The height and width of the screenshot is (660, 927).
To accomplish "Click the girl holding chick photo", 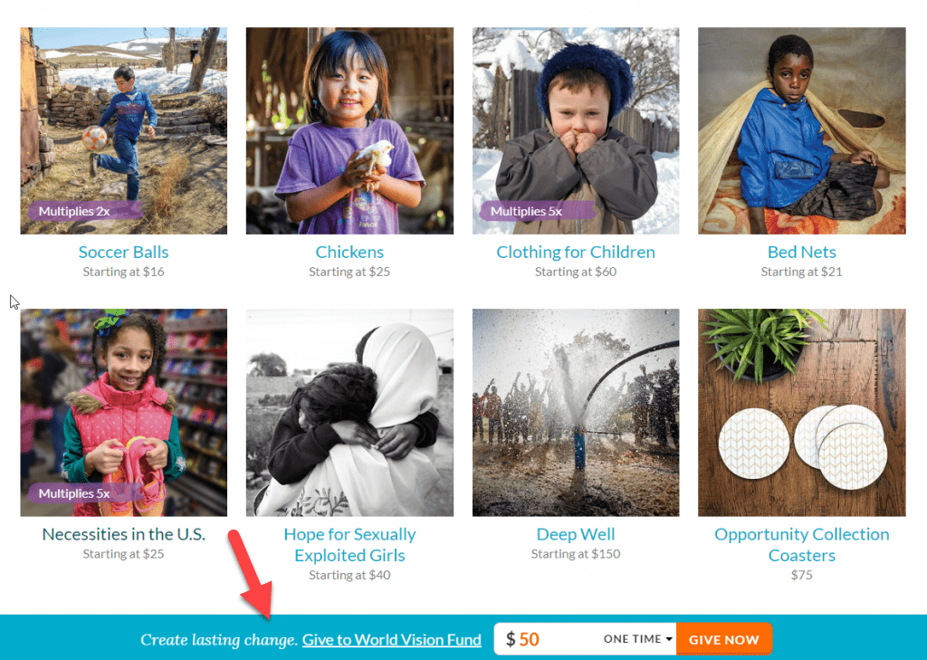I will (349, 130).
